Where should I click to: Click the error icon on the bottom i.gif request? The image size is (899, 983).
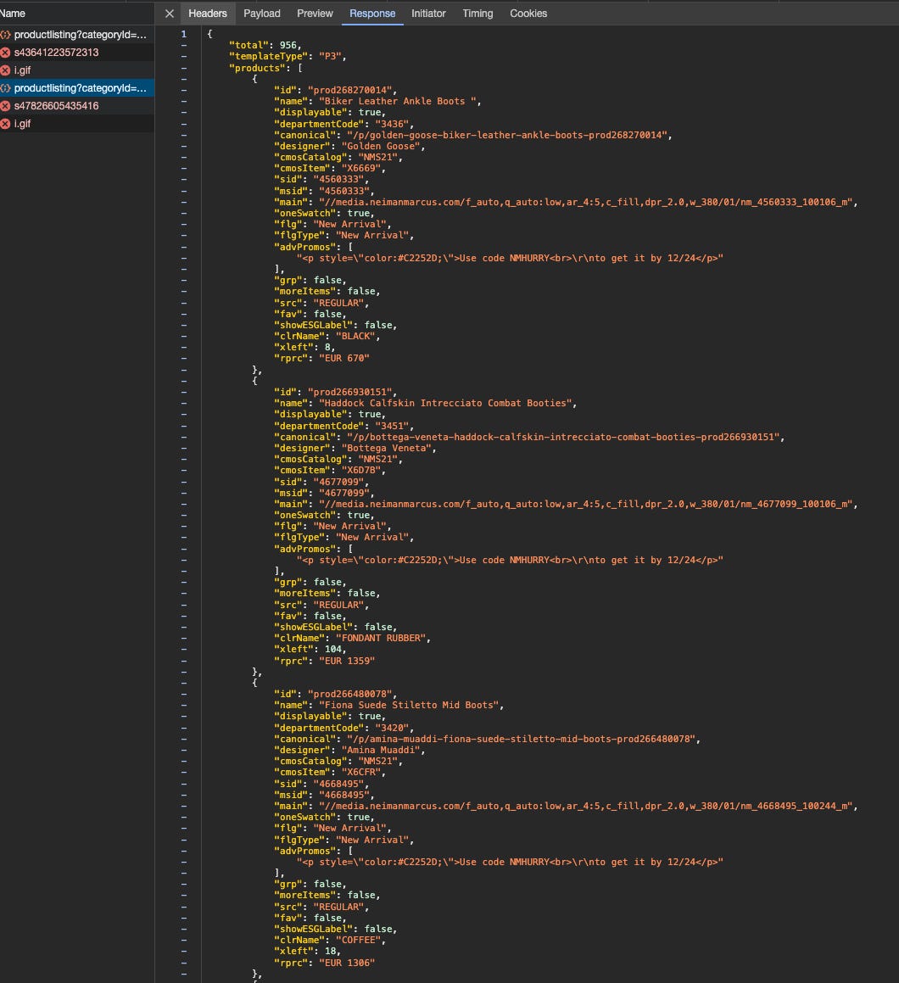(x=8, y=123)
